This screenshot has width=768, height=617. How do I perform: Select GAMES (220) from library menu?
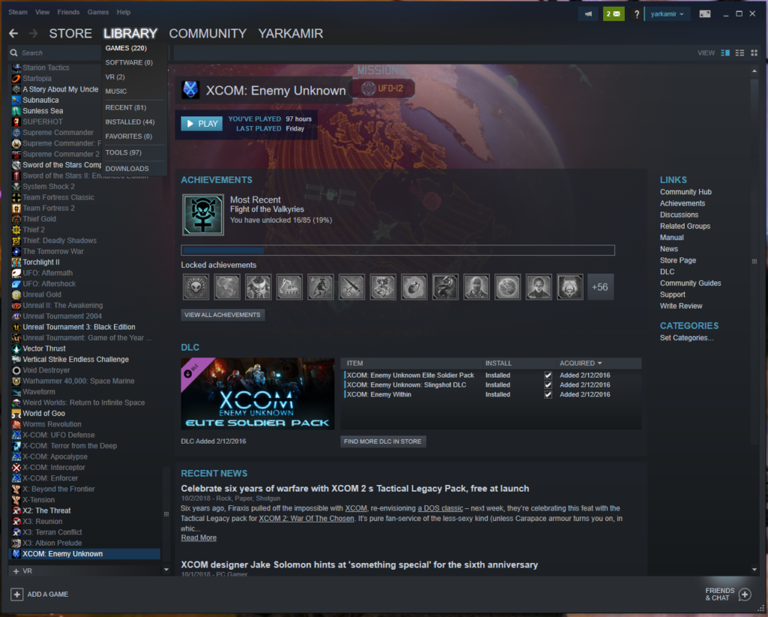126,48
